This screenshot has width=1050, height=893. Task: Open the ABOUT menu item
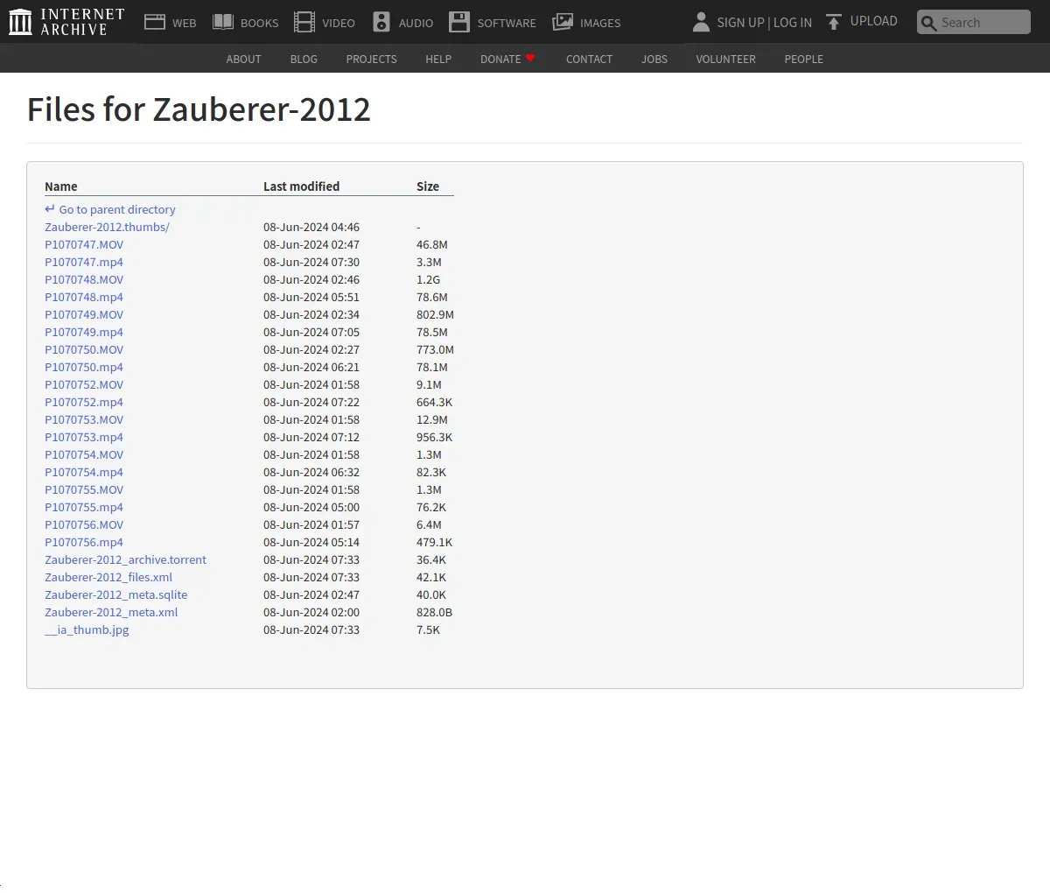click(244, 59)
